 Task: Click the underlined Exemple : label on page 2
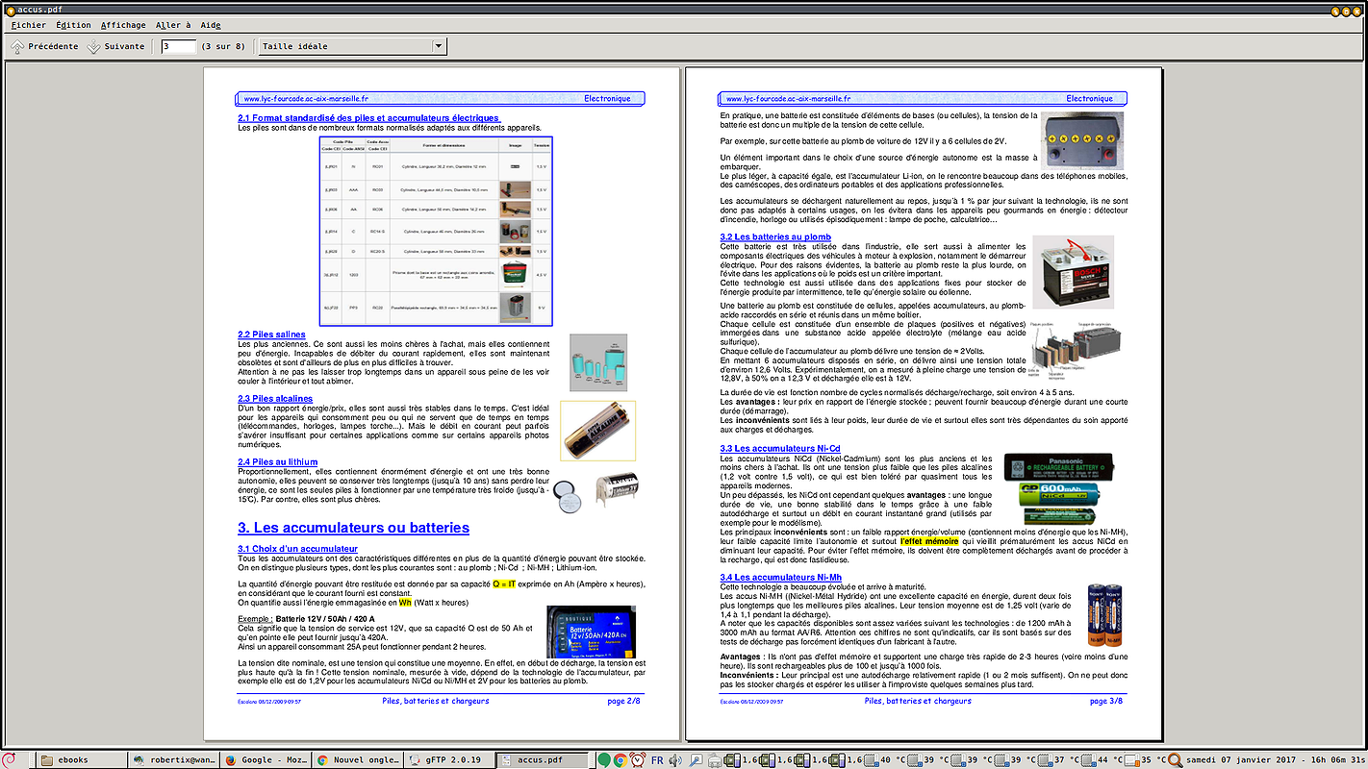[x=254, y=619]
